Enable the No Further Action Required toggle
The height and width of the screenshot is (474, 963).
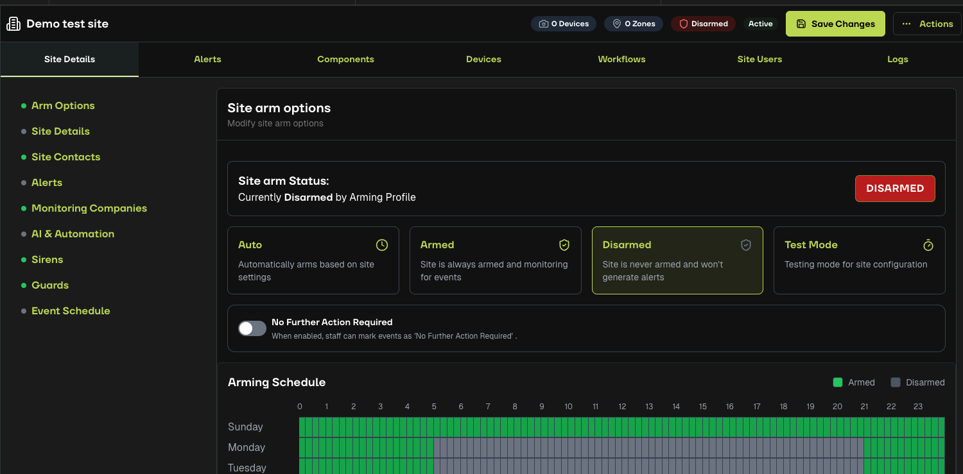click(x=252, y=328)
